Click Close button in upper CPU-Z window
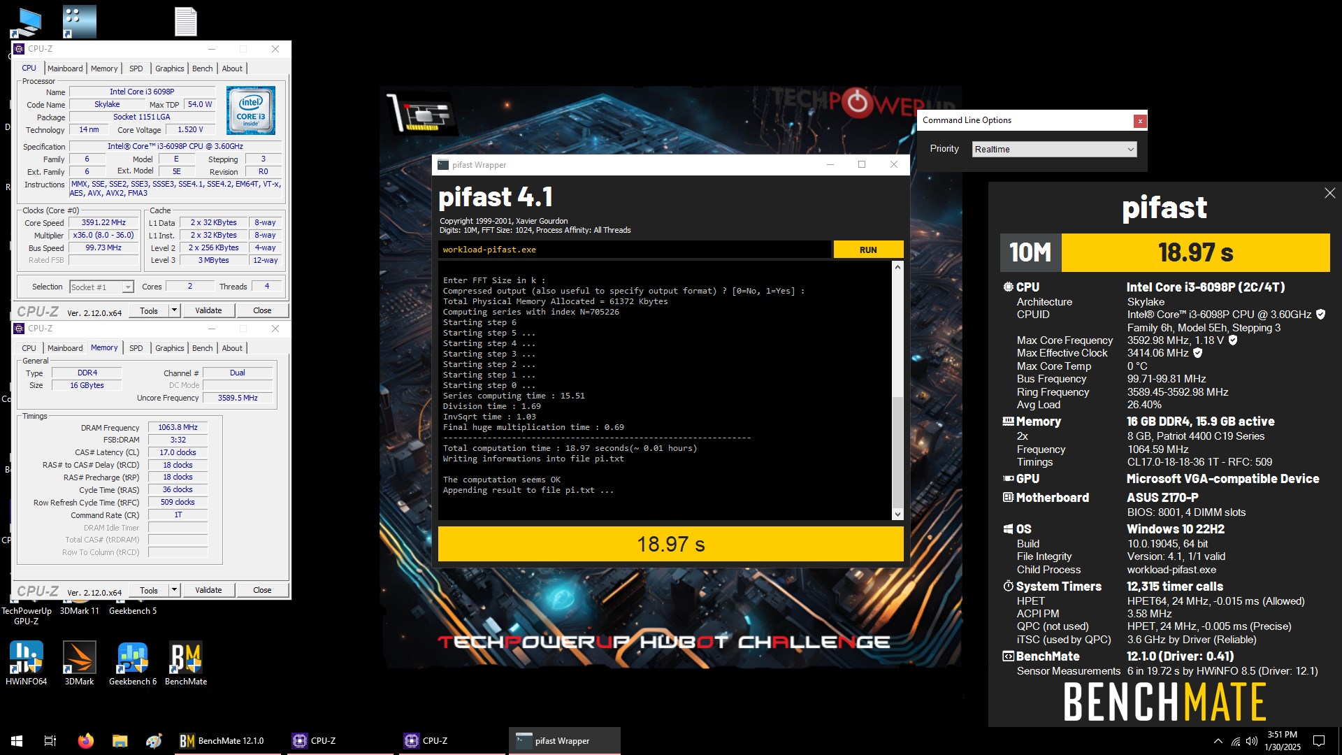Viewport: 1342px width, 755px height. [x=262, y=310]
